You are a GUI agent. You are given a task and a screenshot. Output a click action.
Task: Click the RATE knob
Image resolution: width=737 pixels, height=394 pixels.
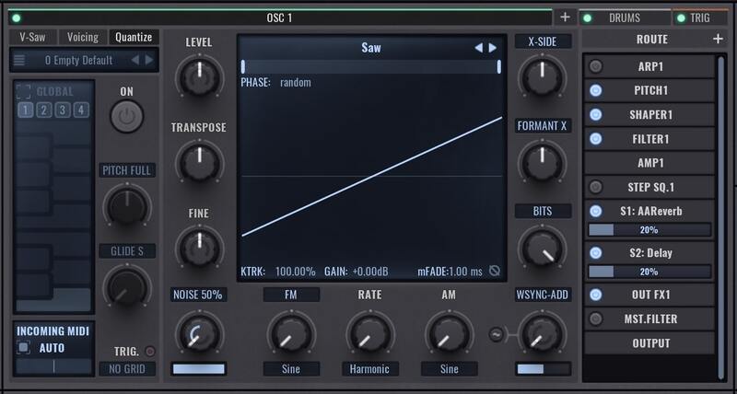pyautogui.click(x=370, y=334)
